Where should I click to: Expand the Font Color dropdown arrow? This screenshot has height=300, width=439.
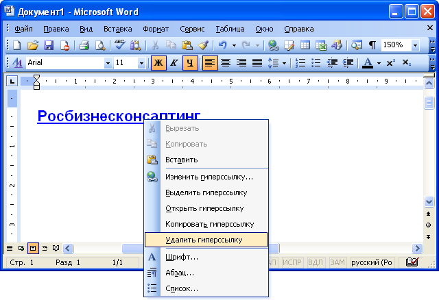pyautogui.click(x=379, y=63)
